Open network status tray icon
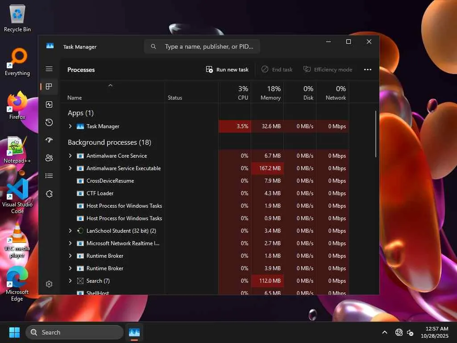 (399, 332)
